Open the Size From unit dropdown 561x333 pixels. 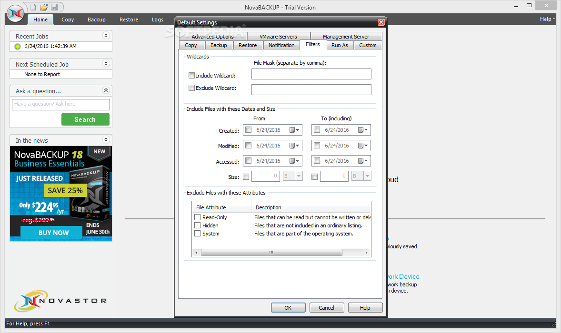point(299,176)
